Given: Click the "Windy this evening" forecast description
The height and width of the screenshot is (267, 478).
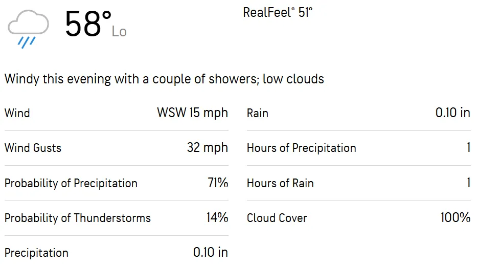Looking at the screenshot, I should (164, 79).
